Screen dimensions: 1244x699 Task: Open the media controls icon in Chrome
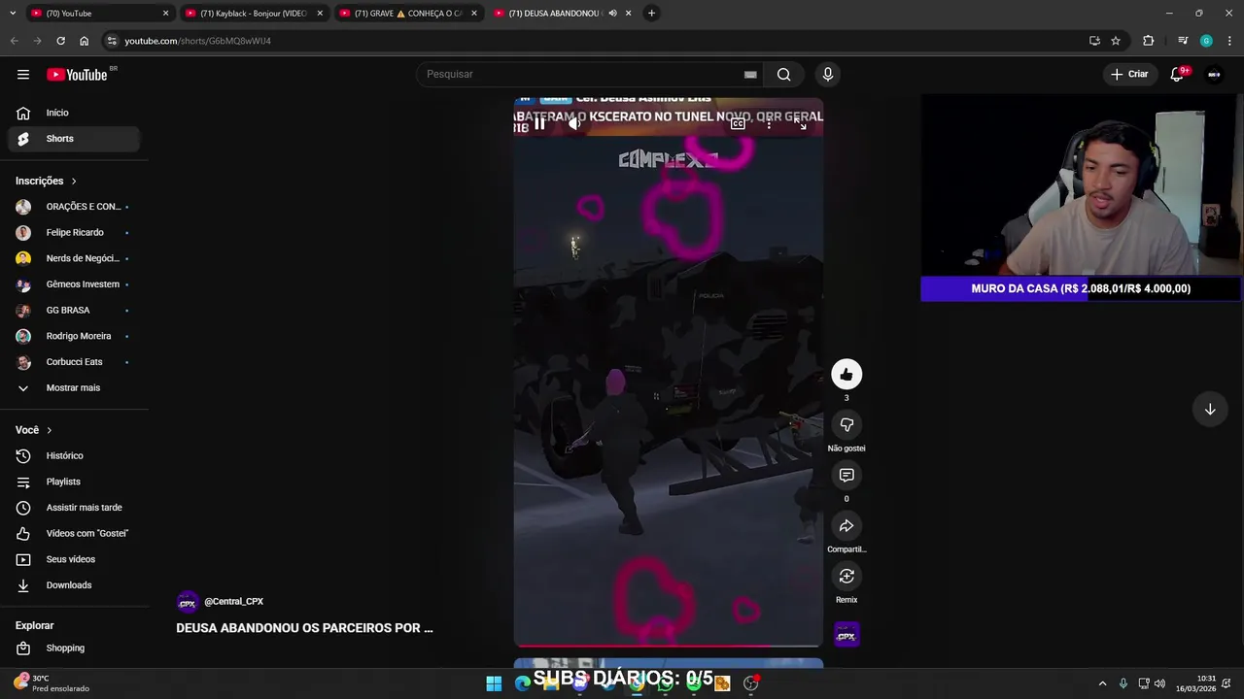(1183, 41)
